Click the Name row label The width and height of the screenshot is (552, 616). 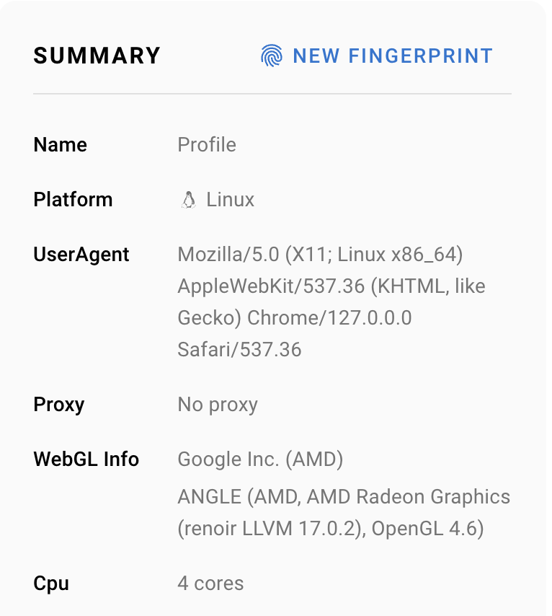point(60,145)
